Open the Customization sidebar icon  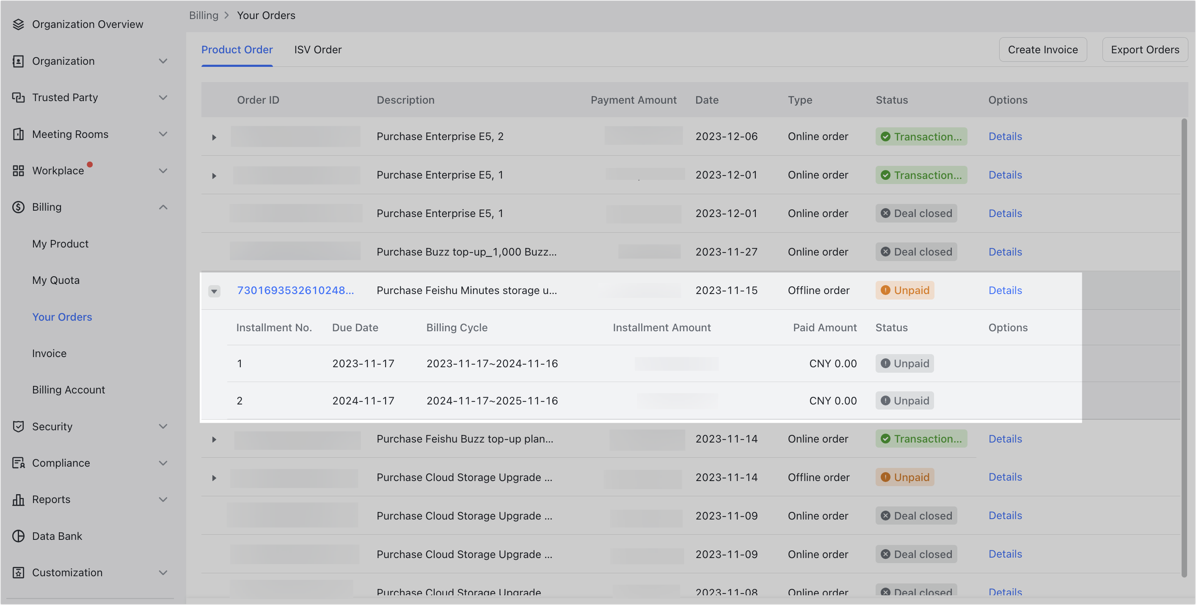pos(19,572)
